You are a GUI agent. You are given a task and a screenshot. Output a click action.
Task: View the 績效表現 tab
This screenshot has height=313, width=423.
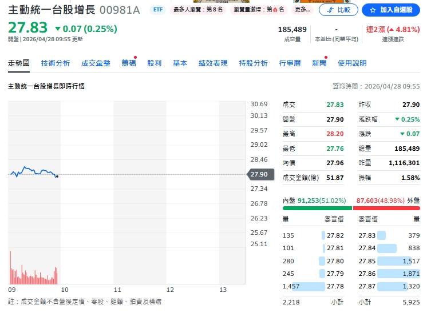[213, 63]
